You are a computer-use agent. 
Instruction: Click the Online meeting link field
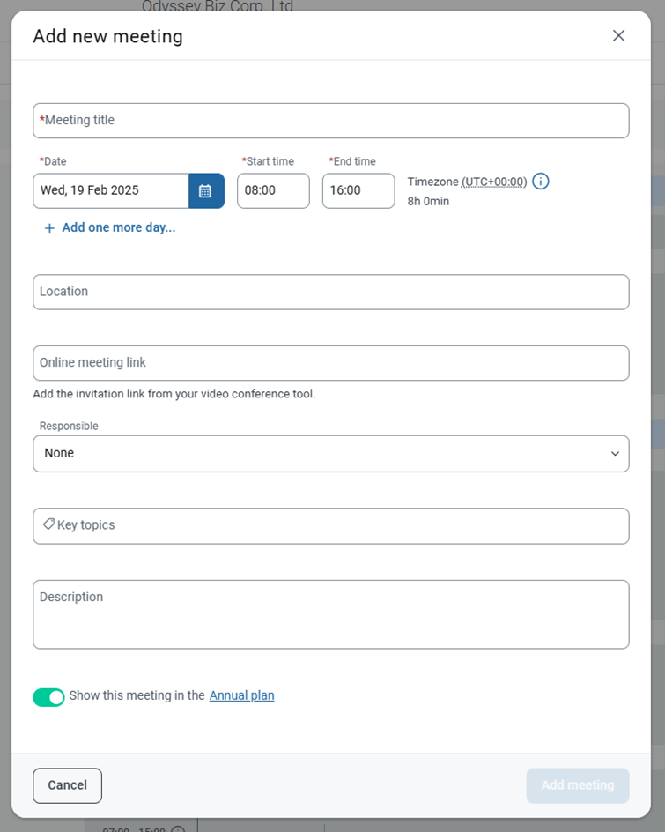[331, 363]
